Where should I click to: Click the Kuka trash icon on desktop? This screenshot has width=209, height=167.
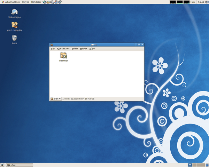coord(14,38)
